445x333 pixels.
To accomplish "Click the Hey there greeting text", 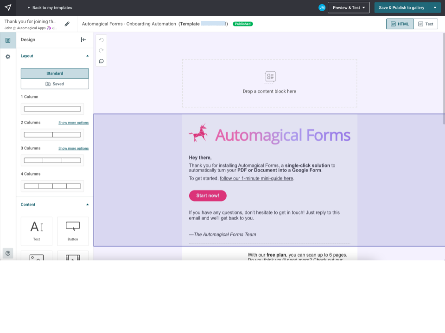I will pos(200,158).
